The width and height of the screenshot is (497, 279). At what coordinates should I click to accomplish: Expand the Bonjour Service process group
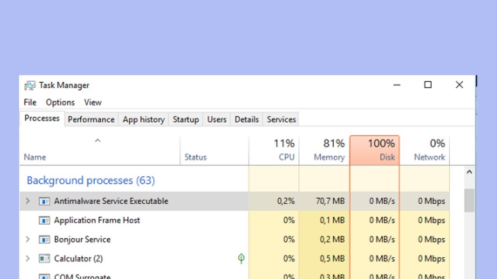tap(28, 239)
